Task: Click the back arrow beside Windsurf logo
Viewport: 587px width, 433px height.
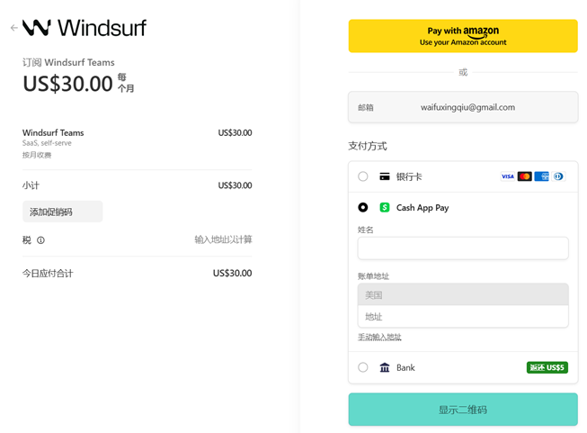Action: click(13, 28)
